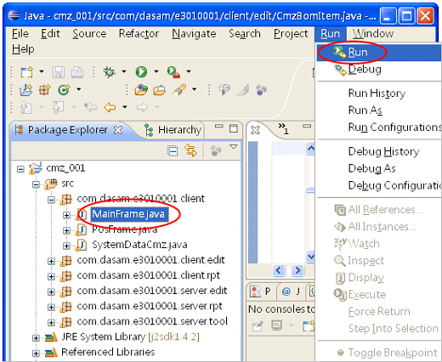Open Package Explorer view menu triangle
The image size is (442, 362).
pyautogui.click(x=234, y=147)
